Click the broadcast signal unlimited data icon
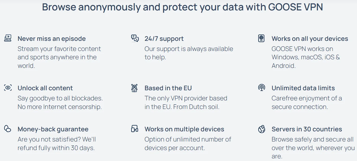357x161 pixels. click(x=262, y=88)
